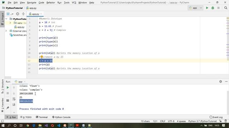Click the locate file target icon in Project panel
The width and height of the screenshot is (229, 128).
tap(18, 14)
